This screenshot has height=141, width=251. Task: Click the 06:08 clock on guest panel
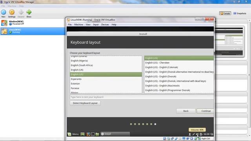pyautogui.click(x=207, y=134)
